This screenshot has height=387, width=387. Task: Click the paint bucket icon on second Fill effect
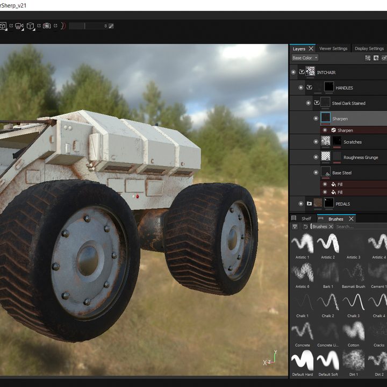333,192
